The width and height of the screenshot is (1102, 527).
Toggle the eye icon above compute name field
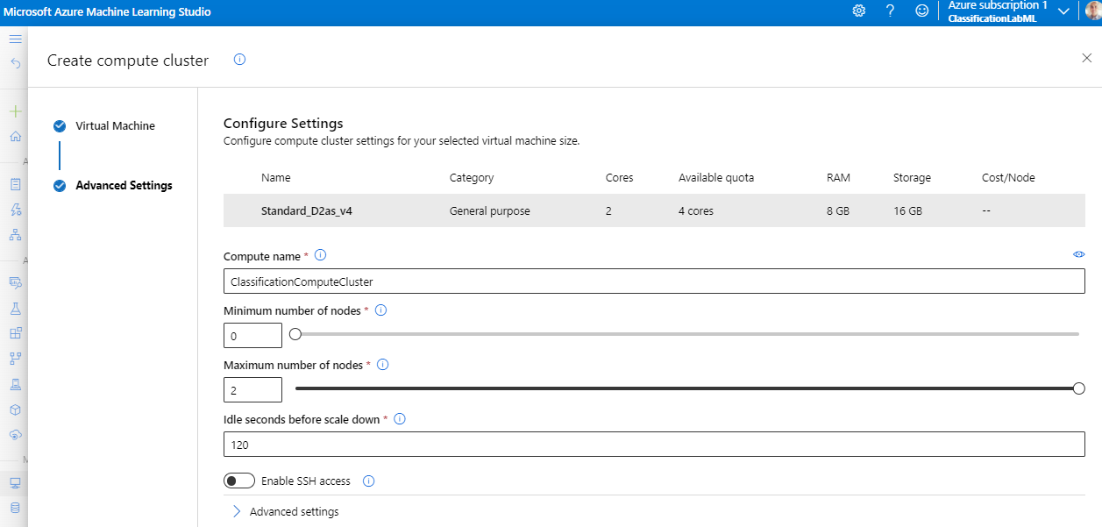[1078, 254]
